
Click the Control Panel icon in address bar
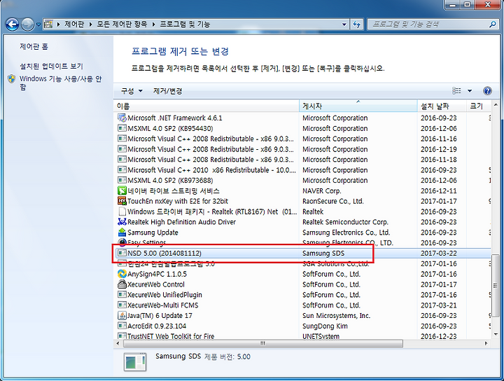tap(48, 24)
